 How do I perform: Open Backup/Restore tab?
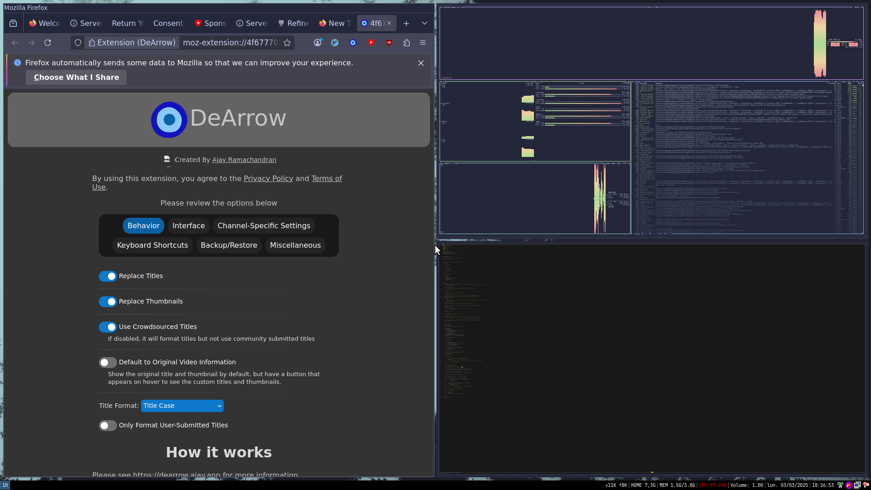[x=229, y=245]
